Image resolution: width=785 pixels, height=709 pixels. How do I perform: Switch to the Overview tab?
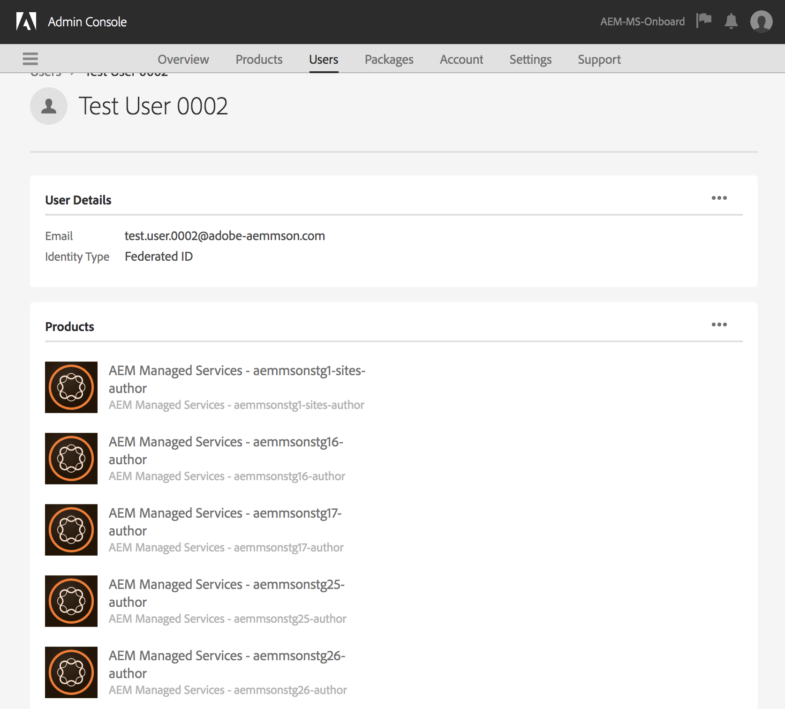pos(183,60)
